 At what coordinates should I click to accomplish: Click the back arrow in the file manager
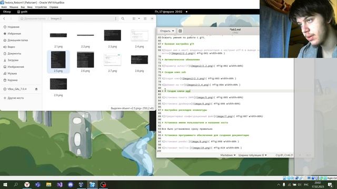click(4, 19)
